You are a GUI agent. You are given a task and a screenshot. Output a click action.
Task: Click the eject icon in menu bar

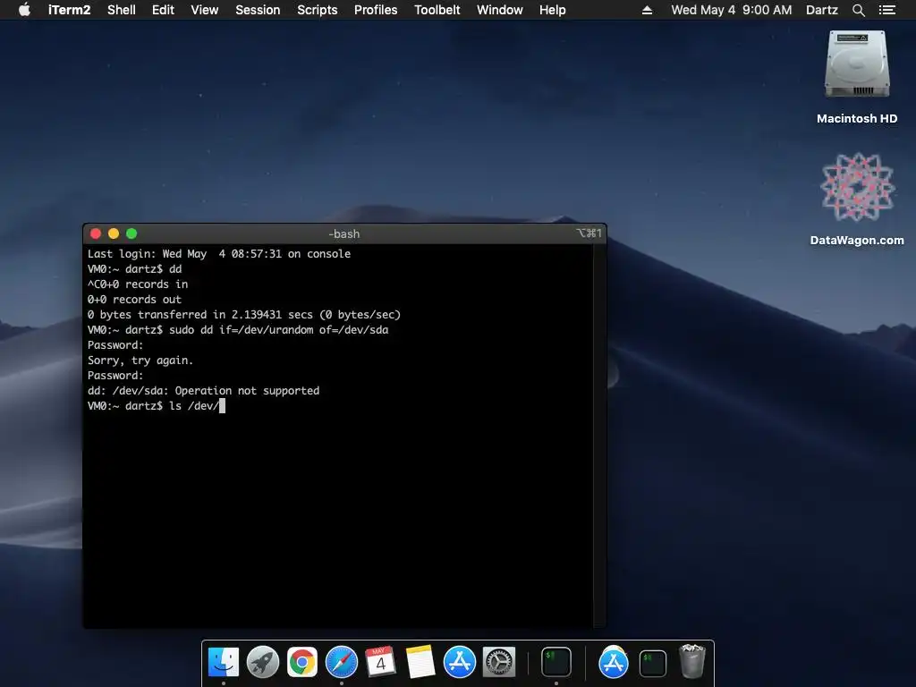pyautogui.click(x=647, y=10)
